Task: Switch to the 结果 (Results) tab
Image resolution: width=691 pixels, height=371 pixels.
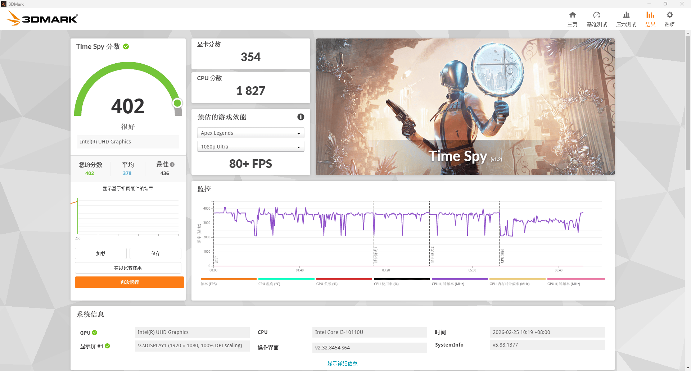Action: point(650,18)
